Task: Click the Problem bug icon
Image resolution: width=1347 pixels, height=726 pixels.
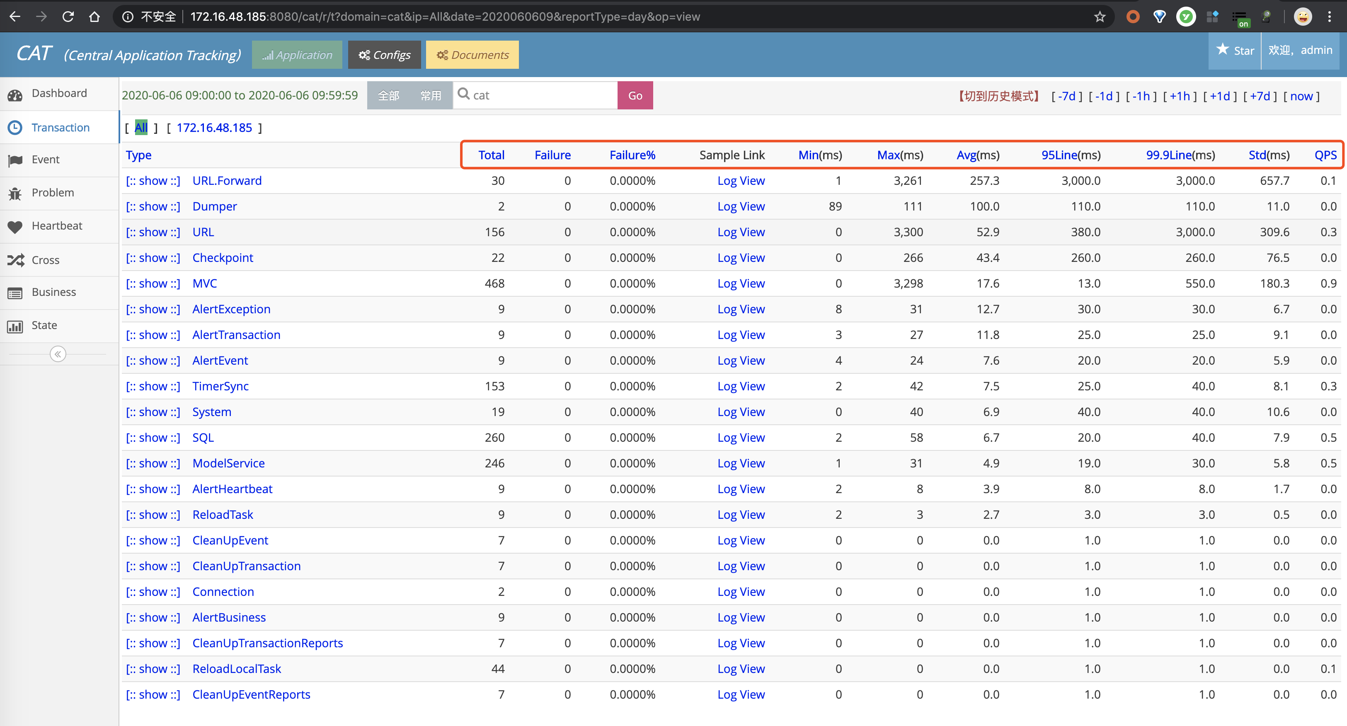Action: (15, 194)
